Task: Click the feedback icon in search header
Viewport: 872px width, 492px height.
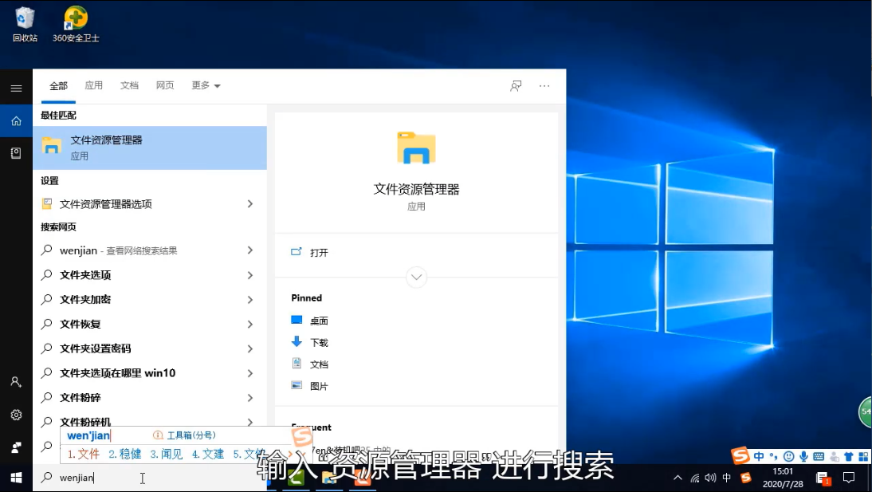Action: click(516, 86)
